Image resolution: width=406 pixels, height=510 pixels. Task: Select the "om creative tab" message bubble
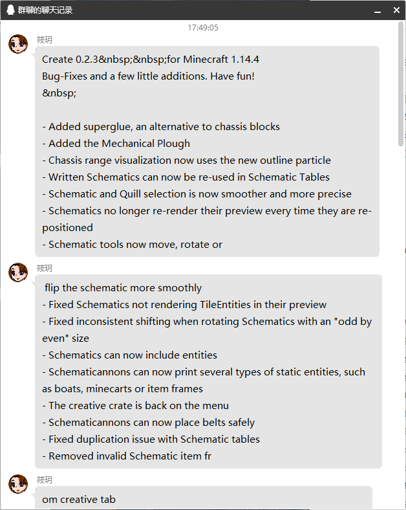tap(203, 499)
